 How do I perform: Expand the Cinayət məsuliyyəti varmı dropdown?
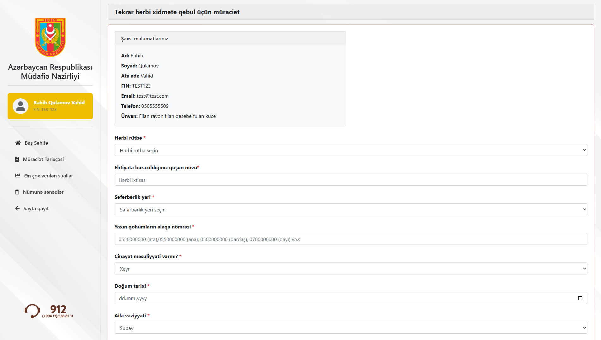tap(351, 268)
